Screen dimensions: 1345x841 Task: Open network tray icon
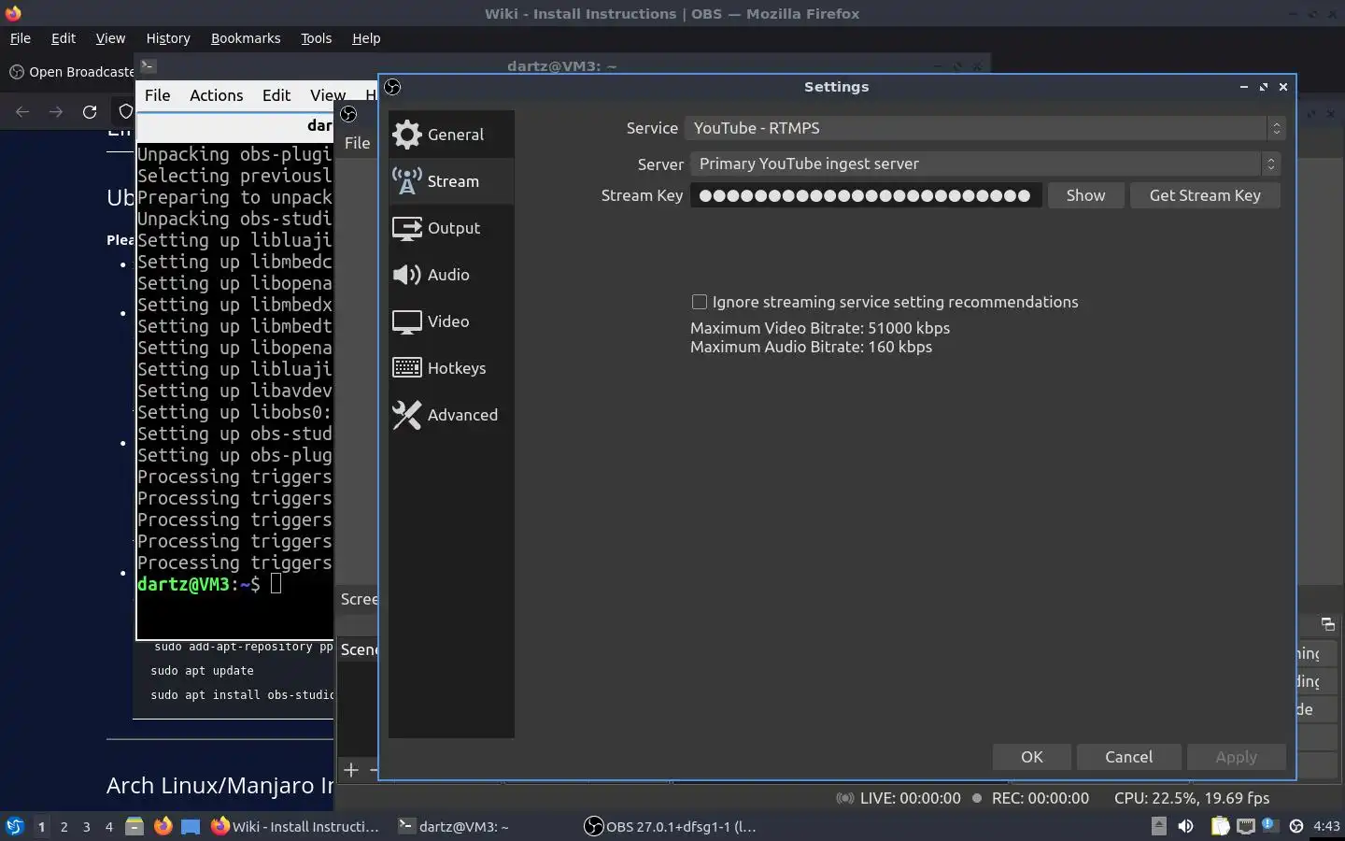pos(1245,826)
